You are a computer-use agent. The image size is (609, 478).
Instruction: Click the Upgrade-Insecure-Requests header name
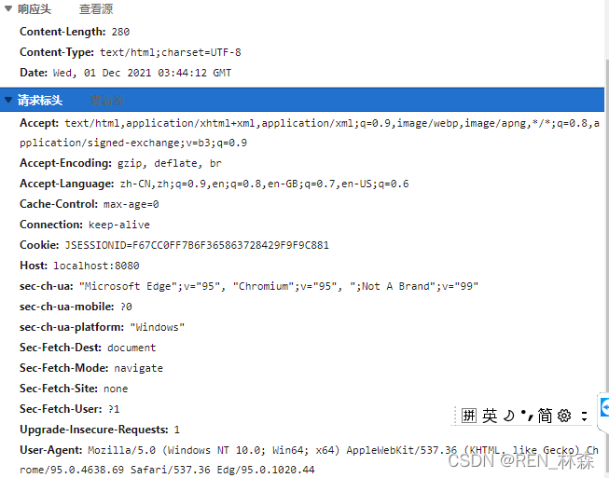pos(94,430)
